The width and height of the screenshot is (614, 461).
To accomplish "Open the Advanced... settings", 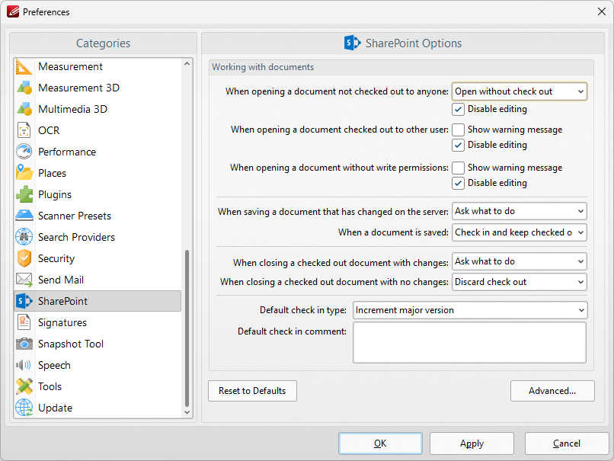I will click(x=552, y=391).
